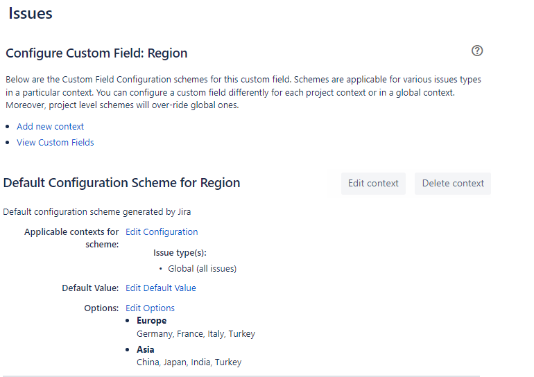Image resolution: width=534 pixels, height=377 pixels.
Task: Select the Europe option label
Action: pos(151,321)
